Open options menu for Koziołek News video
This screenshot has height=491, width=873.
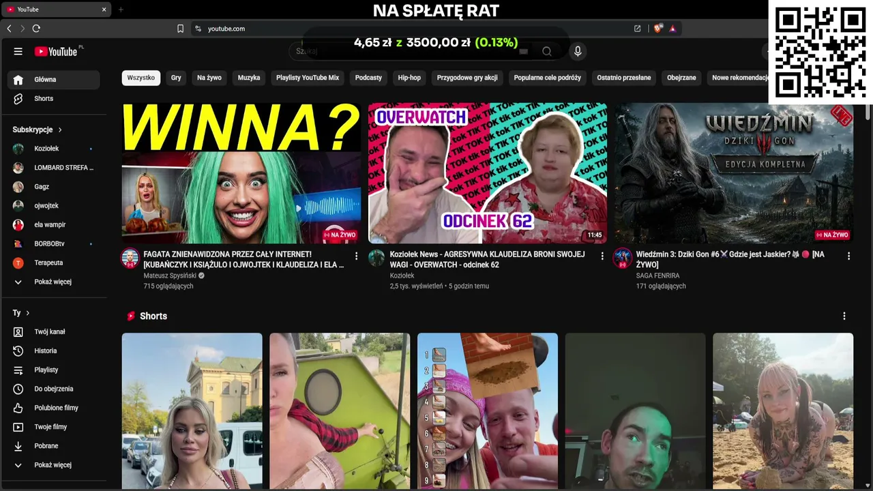602,256
